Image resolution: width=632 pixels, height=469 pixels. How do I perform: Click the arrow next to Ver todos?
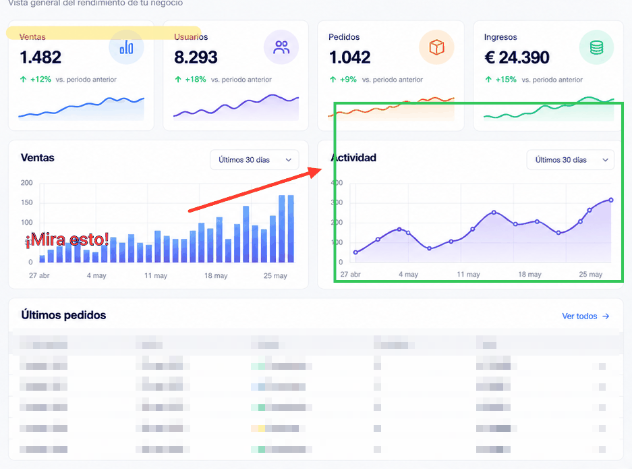(x=606, y=316)
